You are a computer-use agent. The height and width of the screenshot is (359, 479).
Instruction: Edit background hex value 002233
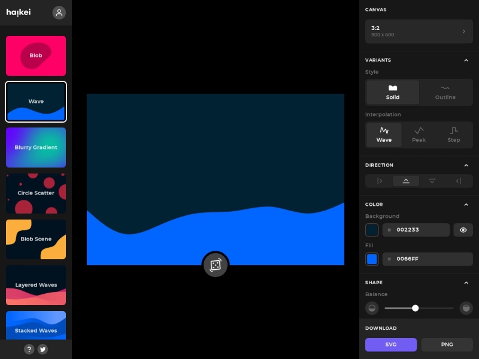pyautogui.click(x=416, y=230)
